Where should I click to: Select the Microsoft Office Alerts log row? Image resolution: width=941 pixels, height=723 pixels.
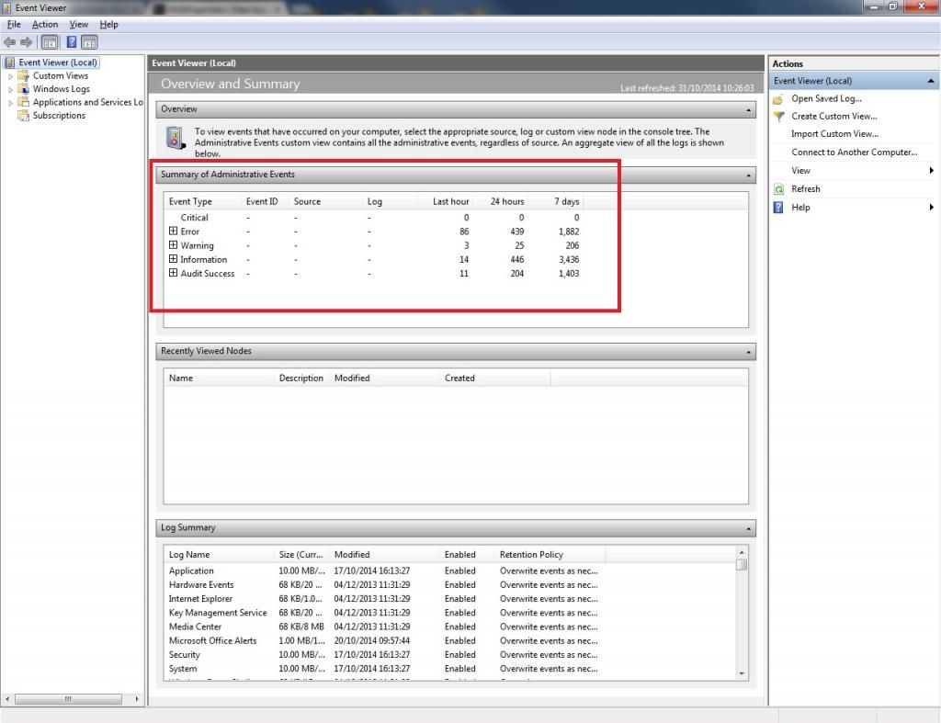[383, 641]
